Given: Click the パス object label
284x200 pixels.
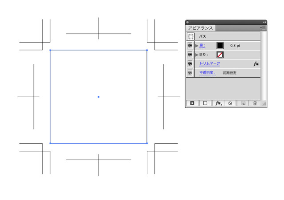Looking at the screenshot, I should coord(202,36).
